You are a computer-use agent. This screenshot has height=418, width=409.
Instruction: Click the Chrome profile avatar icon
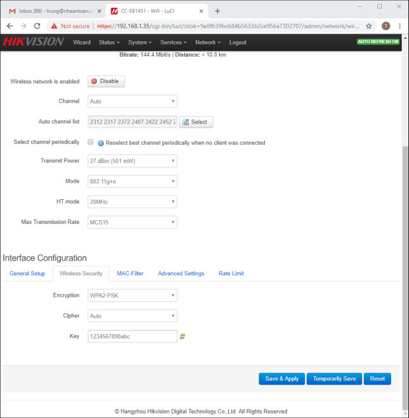386,26
